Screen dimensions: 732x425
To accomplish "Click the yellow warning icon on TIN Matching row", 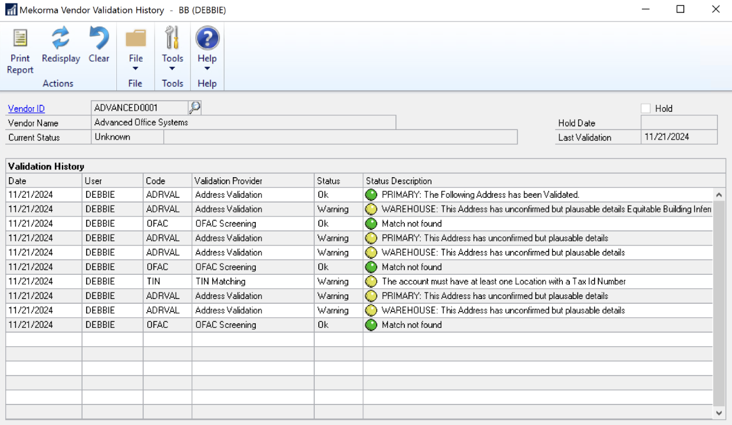I will [371, 281].
